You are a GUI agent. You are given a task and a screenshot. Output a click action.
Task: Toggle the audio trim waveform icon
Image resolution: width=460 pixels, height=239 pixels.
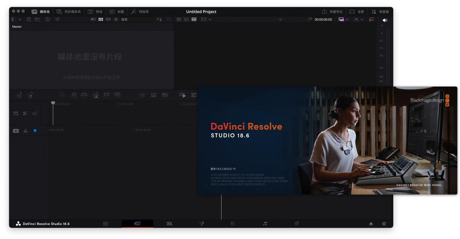click(x=35, y=113)
